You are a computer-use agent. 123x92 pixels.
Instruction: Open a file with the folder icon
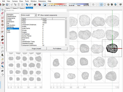pos(4,5)
